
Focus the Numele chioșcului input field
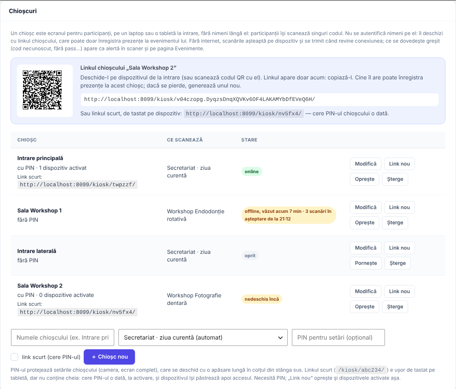tap(63, 337)
